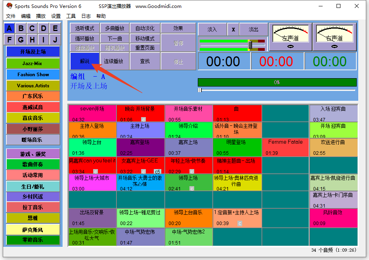
Task: Select bank letter J
Action: click(55, 40)
